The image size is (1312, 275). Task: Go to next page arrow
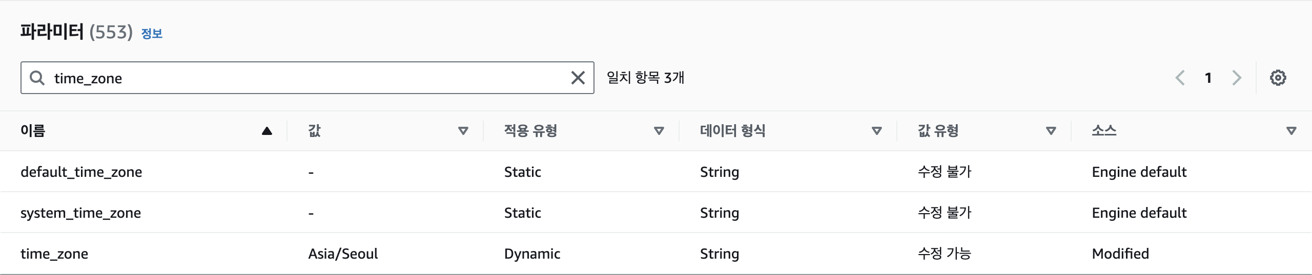point(1237,78)
